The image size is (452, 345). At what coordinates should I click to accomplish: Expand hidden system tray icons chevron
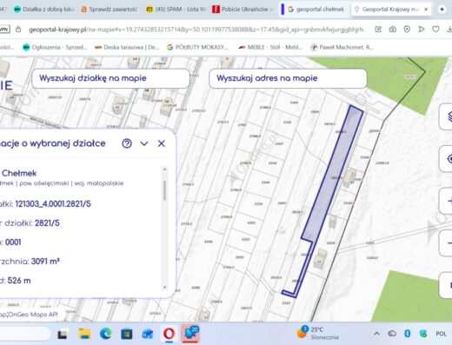376,334
